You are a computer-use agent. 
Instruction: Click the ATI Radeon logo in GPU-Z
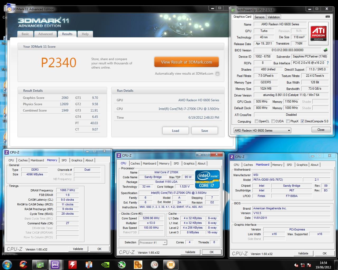(x=318, y=33)
